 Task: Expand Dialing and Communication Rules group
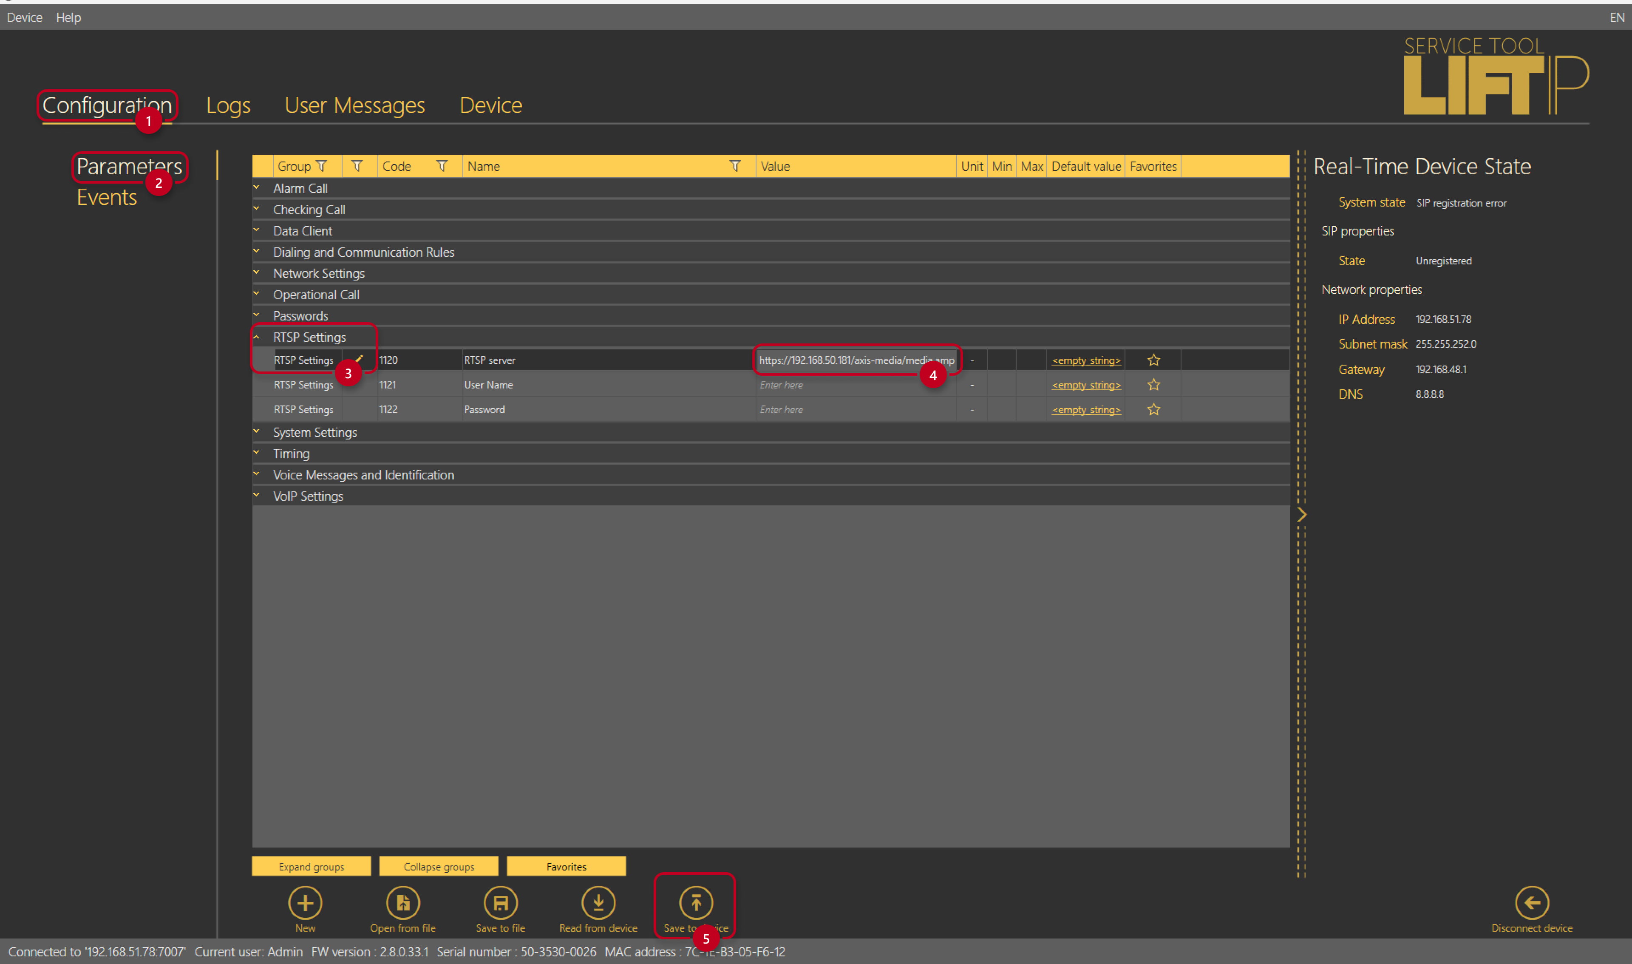pos(257,251)
